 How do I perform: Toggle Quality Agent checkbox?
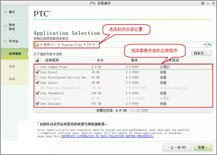37,98
